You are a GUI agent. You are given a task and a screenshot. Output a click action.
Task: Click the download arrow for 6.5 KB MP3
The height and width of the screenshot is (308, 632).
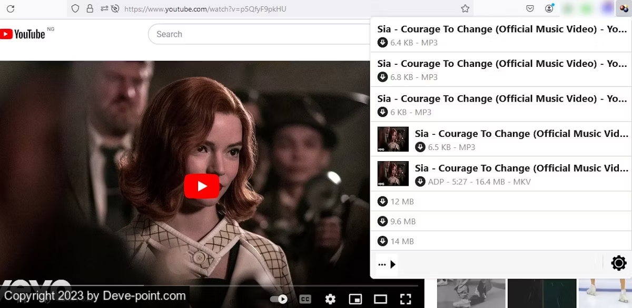point(420,147)
